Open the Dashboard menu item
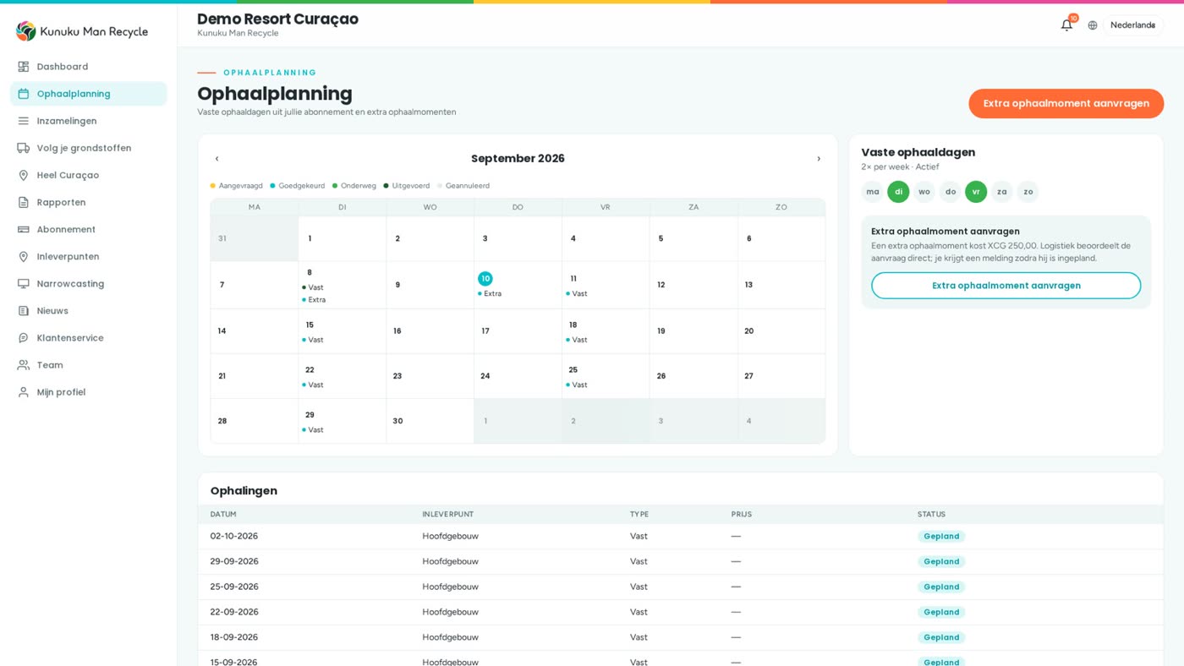This screenshot has height=666, width=1184. pyautogui.click(x=88, y=67)
